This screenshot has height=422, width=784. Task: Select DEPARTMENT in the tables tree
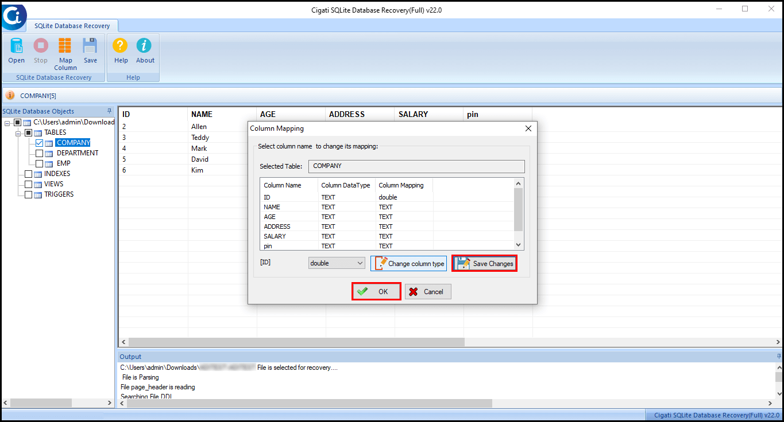click(x=78, y=153)
